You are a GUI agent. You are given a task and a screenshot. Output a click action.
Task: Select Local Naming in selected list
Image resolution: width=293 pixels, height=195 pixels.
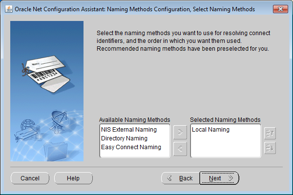[x=210, y=130]
